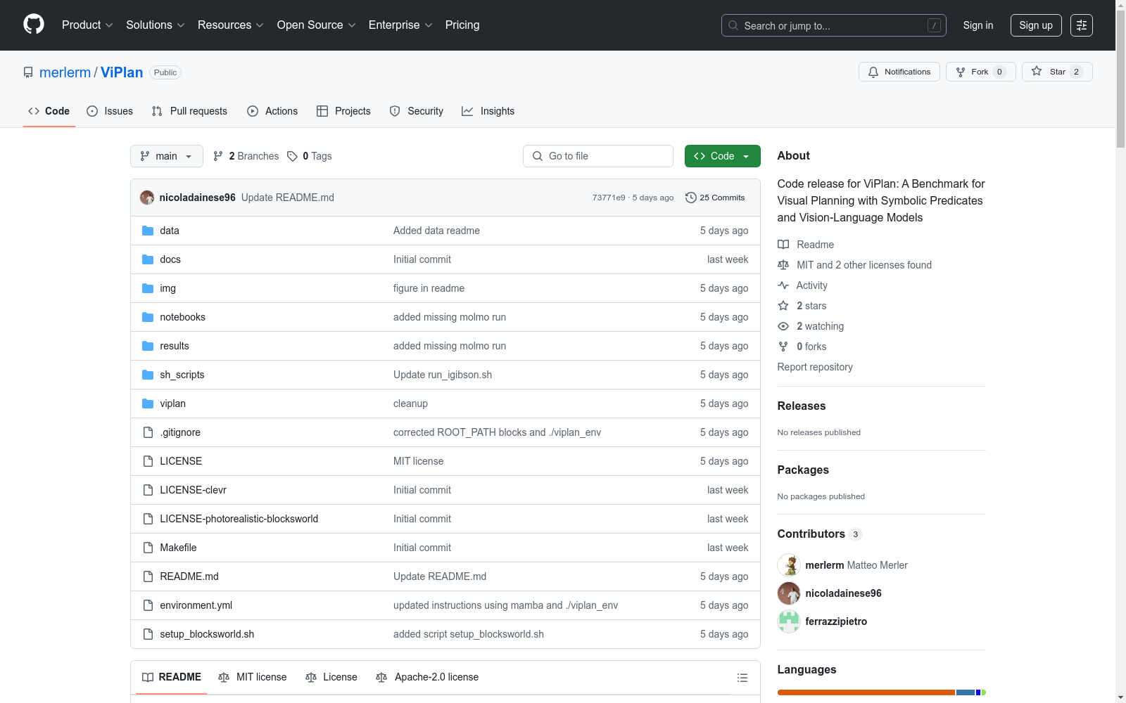This screenshot has height=703, width=1126.
Task: Open nicoladainese96's avatar in commit header
Action: [x=147, y=198]
